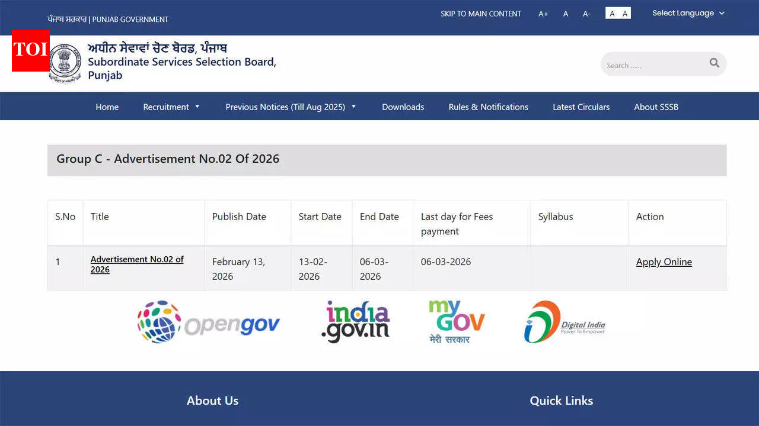This screenshot has height=426, width=759.
Task: Open the Rules & Notifications menu
Action: tap(488, 107)
